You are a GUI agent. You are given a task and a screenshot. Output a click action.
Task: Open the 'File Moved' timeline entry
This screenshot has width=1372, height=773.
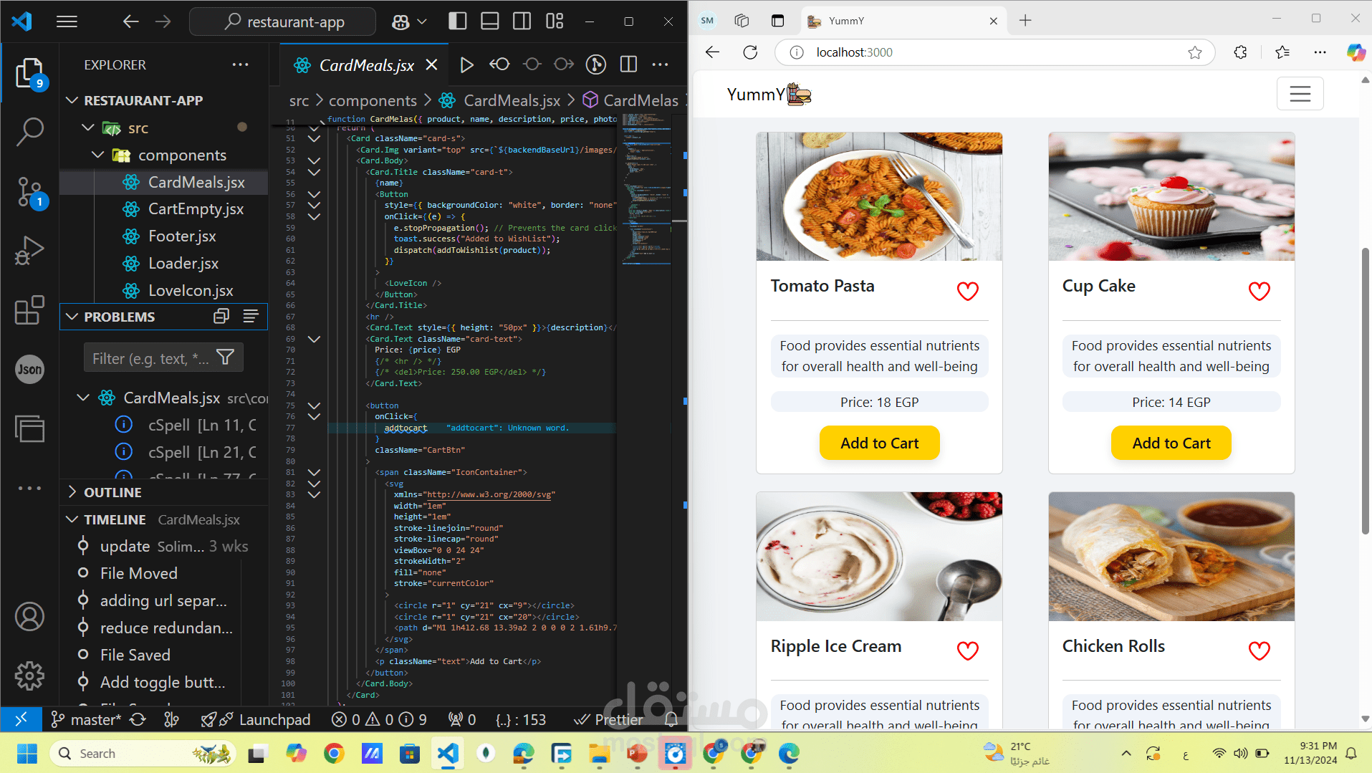pyautogui.click(x=139, y=573)
